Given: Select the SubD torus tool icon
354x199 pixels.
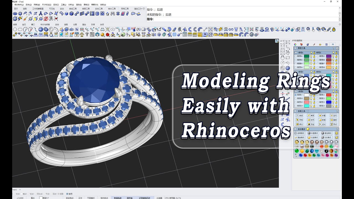Looking at the screenshot, I should (15, 13).
